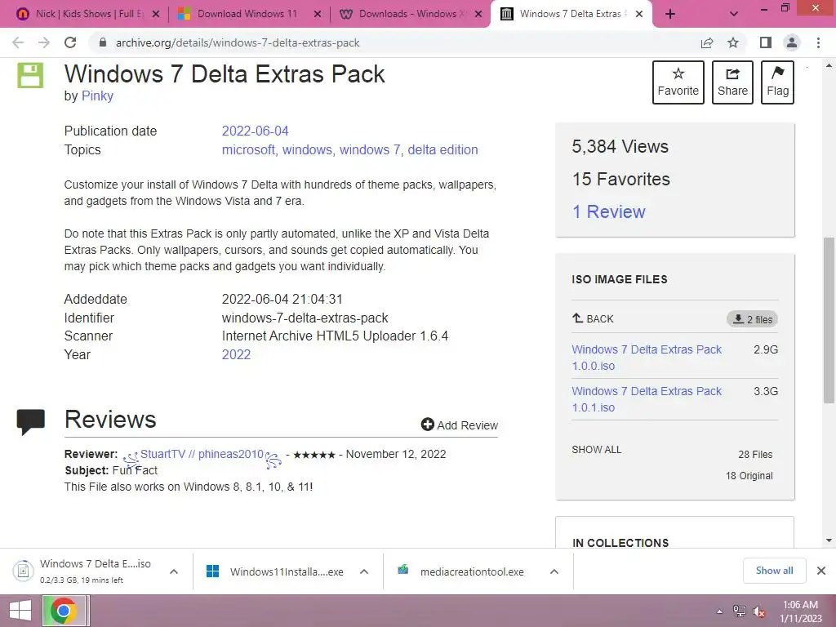Click the page vertical scrollbar thumb
This screenshot has width=836, height=627.
point(829,319)
